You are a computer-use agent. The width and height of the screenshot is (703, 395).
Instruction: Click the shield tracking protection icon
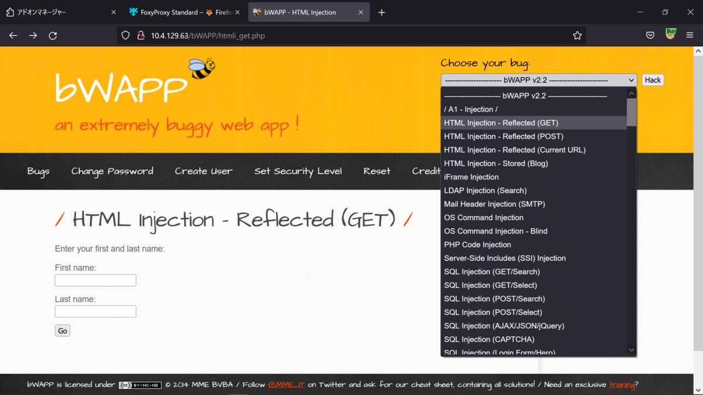tap(125, 36)
